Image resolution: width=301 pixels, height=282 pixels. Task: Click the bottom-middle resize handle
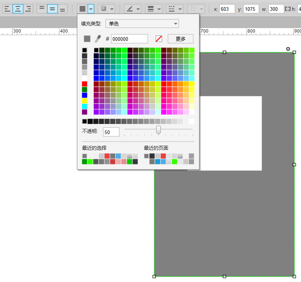[225, 276]
